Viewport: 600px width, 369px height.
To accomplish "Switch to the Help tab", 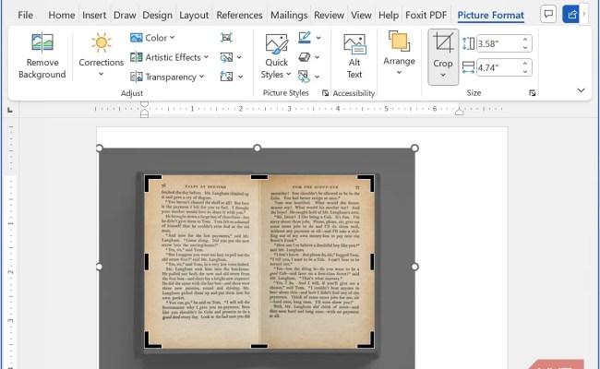I will pyautogui.click(x=389, y=15).
